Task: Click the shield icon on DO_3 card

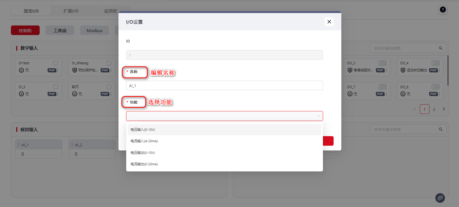Action: [350, 70]
